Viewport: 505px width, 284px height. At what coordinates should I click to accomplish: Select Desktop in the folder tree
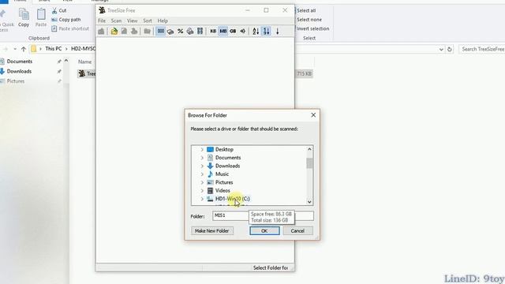point(224,149)
